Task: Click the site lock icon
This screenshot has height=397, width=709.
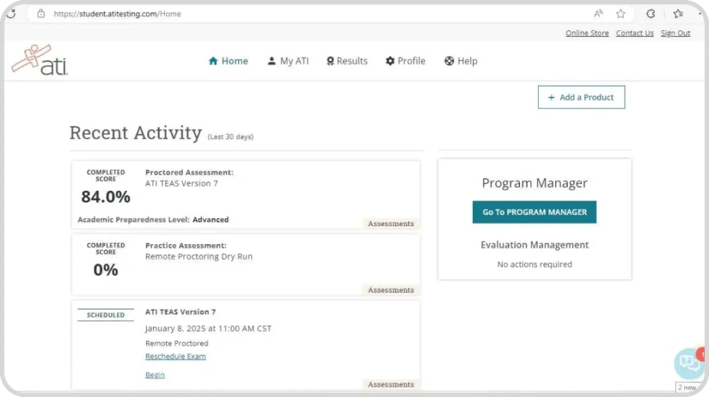Action: [x=41, y=14]
